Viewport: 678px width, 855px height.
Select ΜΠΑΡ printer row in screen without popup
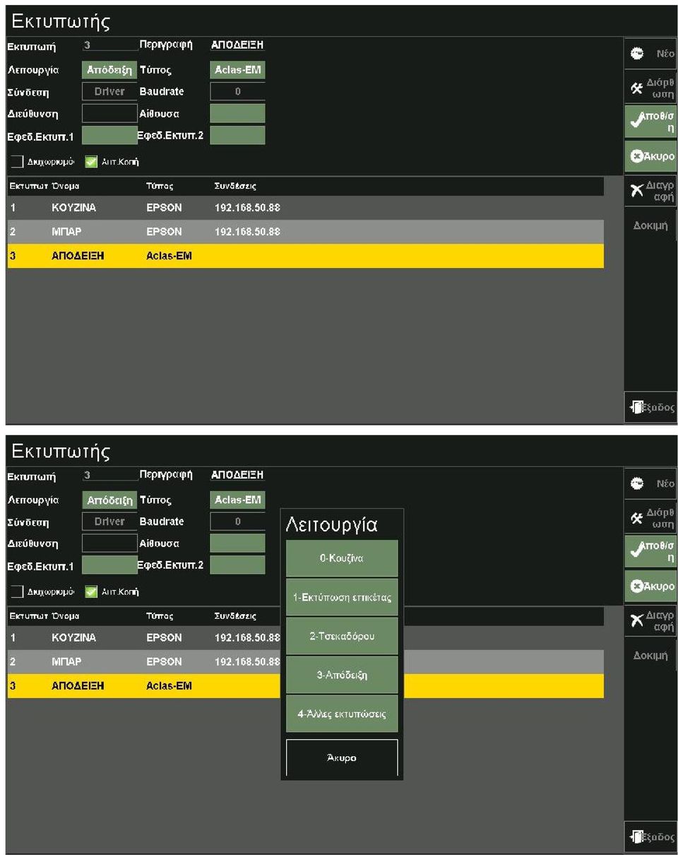tap(306, 232)
